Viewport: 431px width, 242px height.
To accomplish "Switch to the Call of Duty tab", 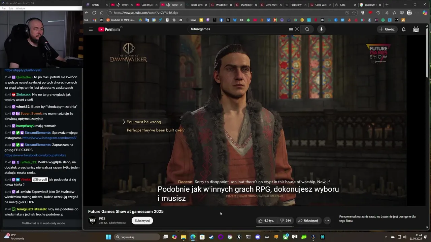I will pos(147,5).
